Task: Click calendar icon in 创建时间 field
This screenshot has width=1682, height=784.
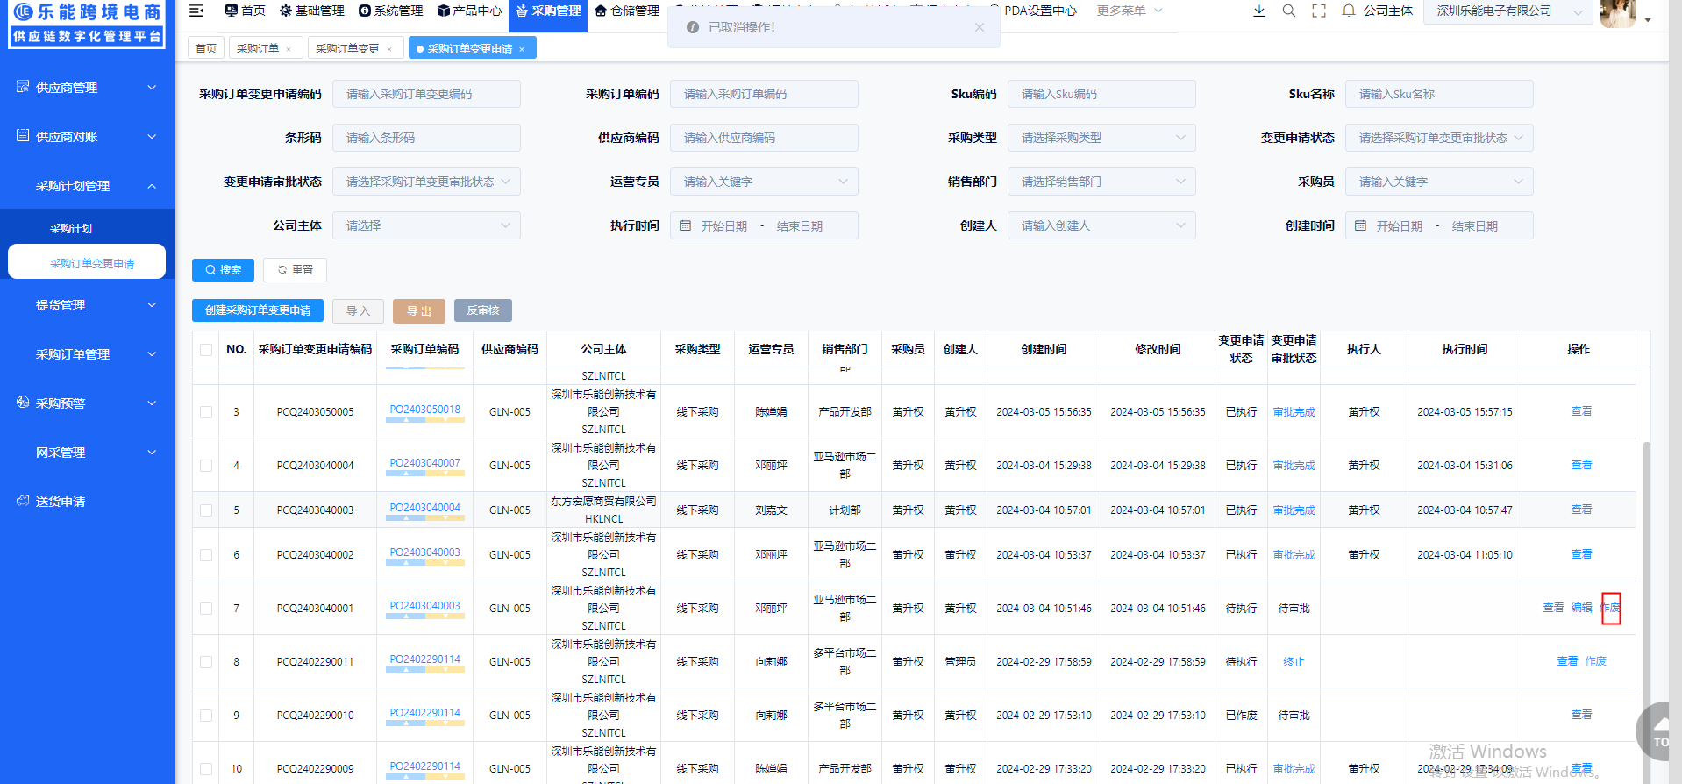Action: click(x=1361, y=225)
